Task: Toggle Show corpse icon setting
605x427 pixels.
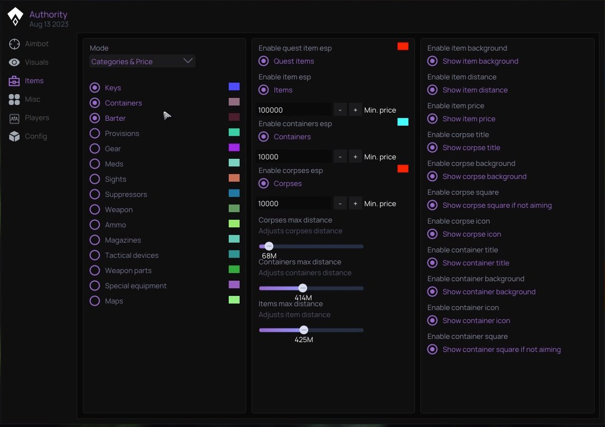Action: [432, 234]
